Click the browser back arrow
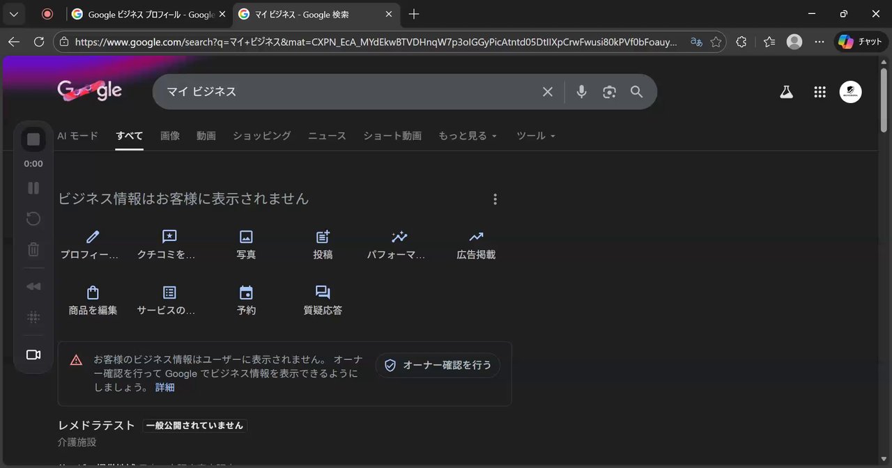Viewport: 892px width, 468px height. (x=14, y=42)
